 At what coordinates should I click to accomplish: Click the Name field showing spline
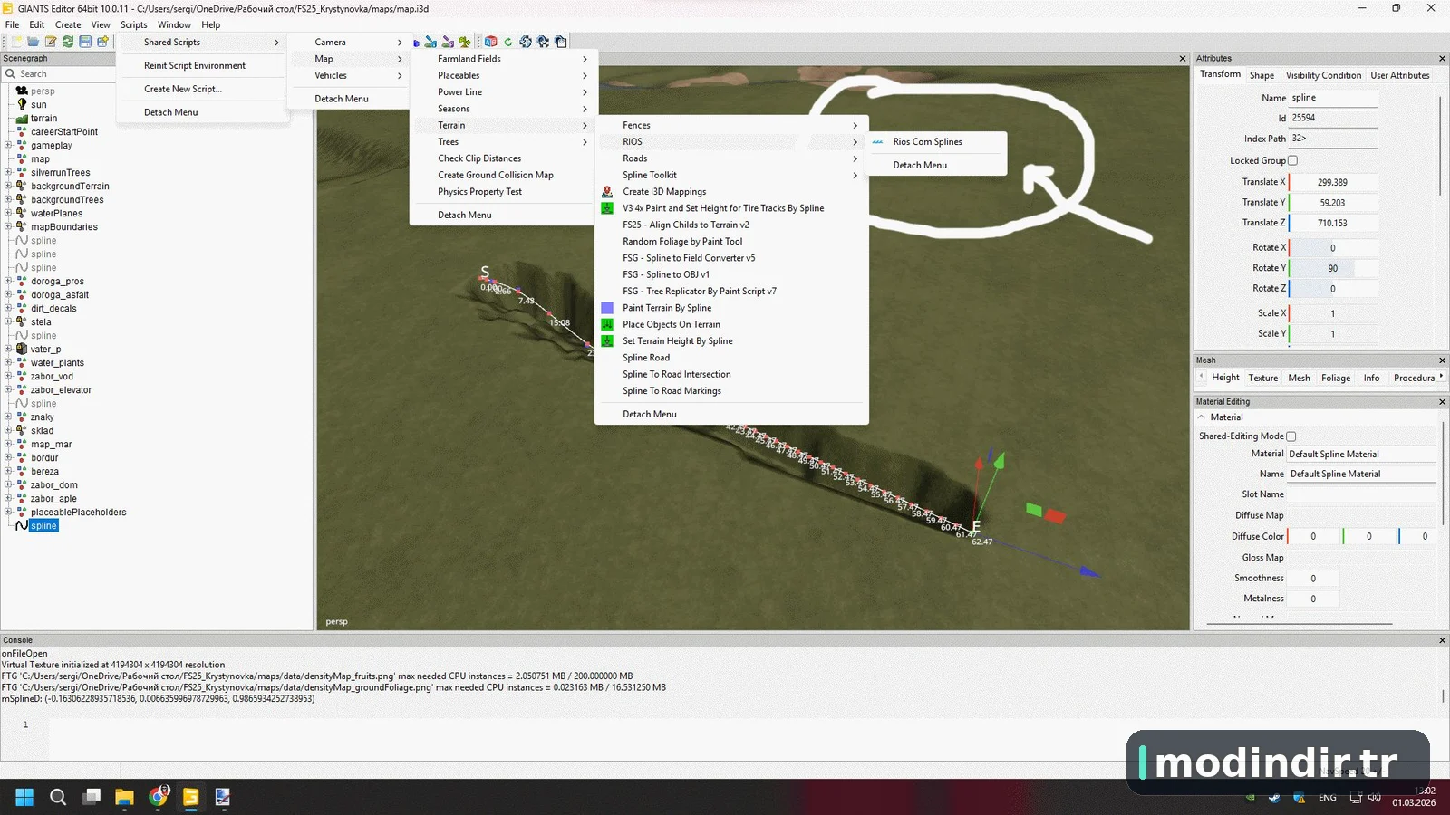(x=1333, y=98)
